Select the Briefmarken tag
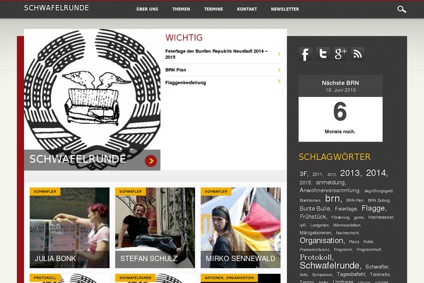Screen dimensions: 424x283 [x=310, y=200]
